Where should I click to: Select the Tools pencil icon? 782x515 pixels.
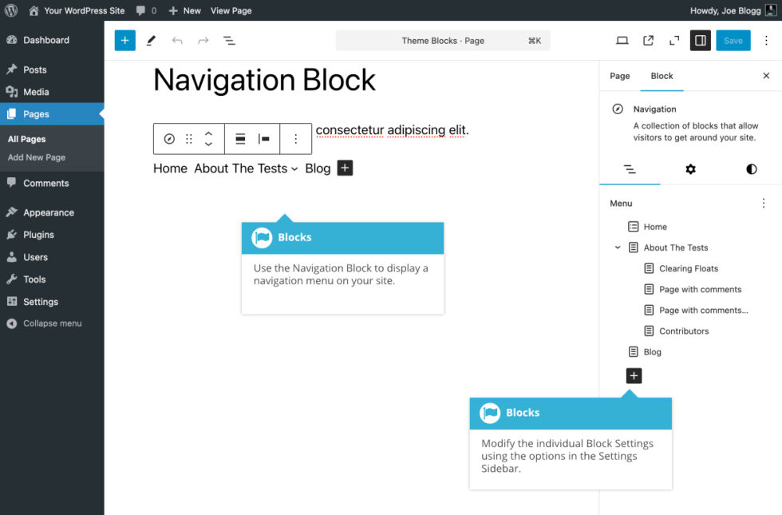tap(151, 41)
